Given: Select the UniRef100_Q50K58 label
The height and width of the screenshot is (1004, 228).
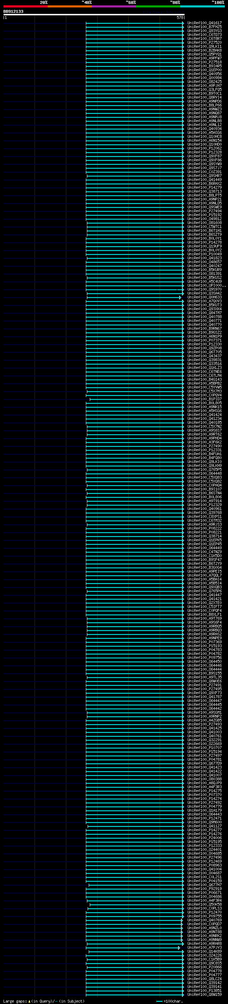Looking at the screenshot, I should click(204, 904).
